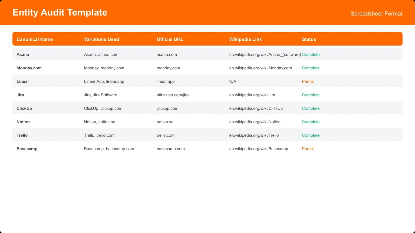415x233 pixels.
Task: Select the Complete status for Notion
Action: 310,122
